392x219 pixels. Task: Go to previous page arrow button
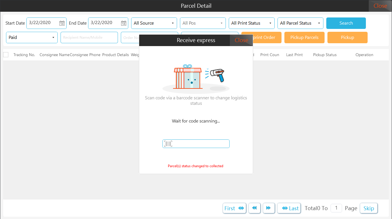coord(255,208)
